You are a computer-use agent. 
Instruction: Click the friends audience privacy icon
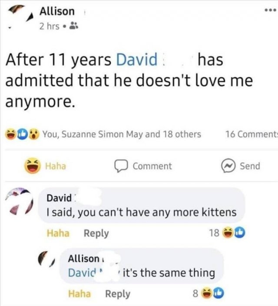click(x=74, y=26)
